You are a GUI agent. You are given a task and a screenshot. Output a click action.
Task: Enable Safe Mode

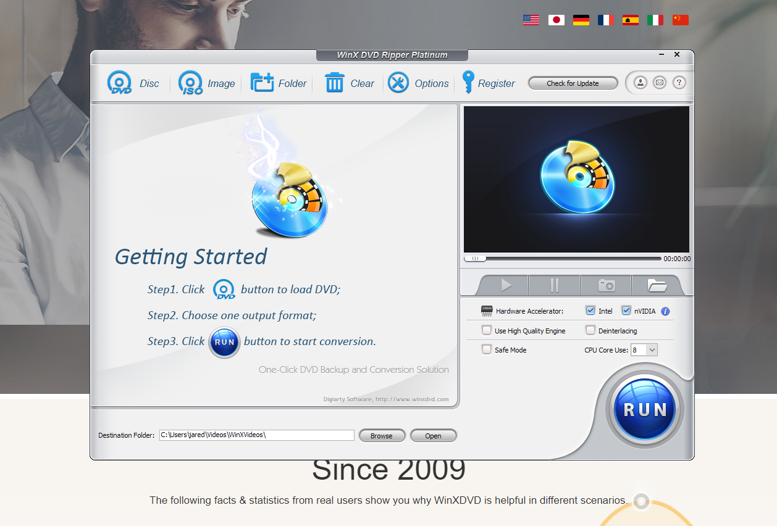click(487, 349)
